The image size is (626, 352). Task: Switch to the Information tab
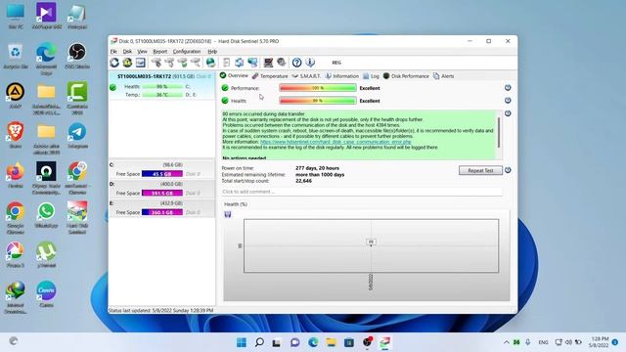[341, 76]
